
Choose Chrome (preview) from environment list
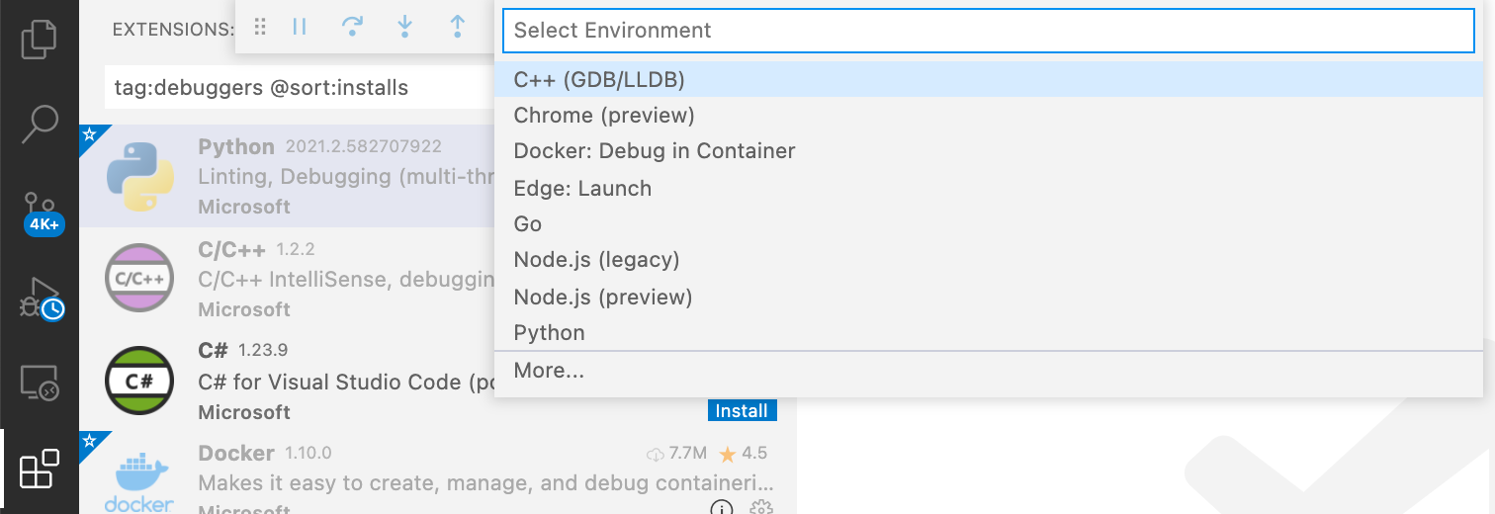coord(604,116)
